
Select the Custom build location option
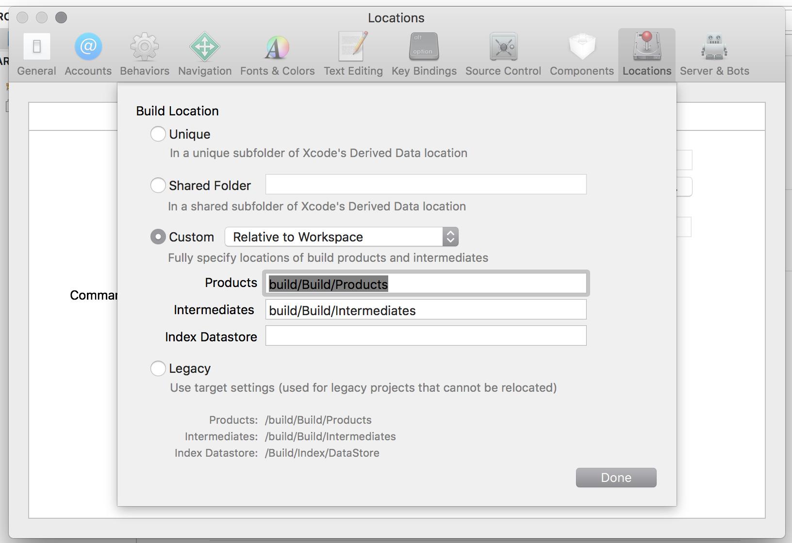click(158, 237)
